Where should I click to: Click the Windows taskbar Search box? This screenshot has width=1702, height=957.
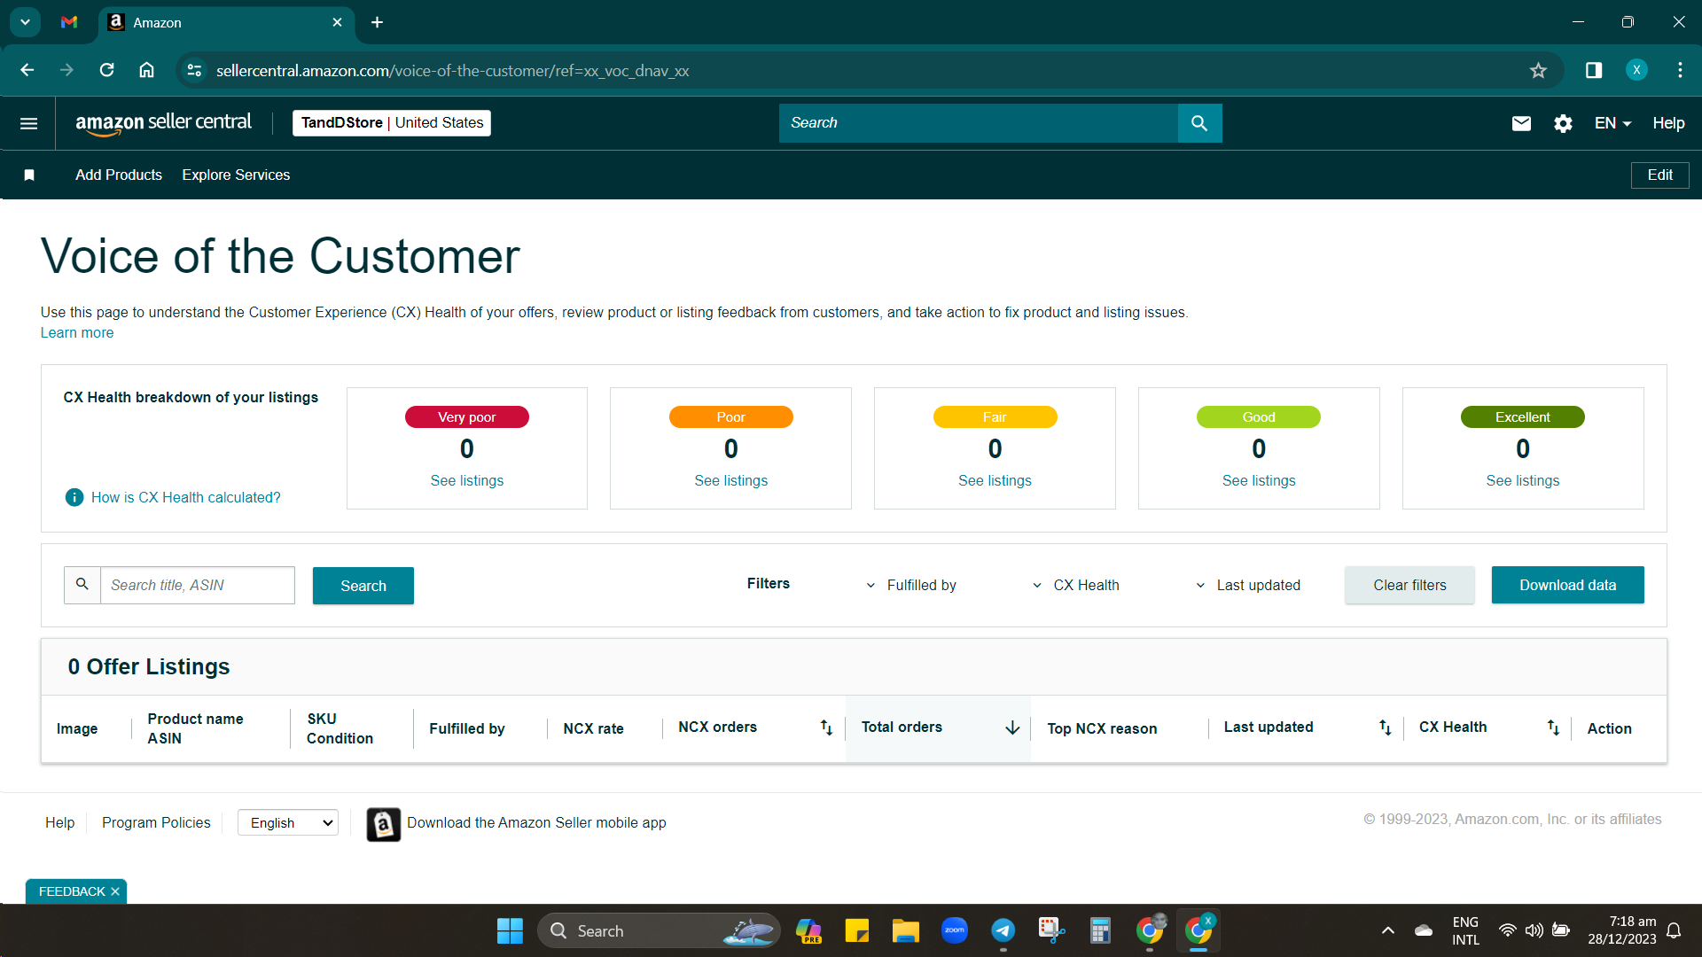pos(659,931)
